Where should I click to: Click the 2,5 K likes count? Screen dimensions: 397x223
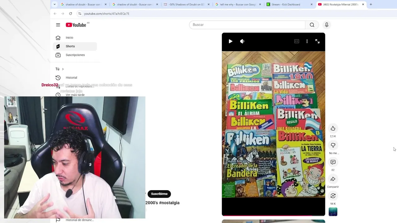coord(333,136)
